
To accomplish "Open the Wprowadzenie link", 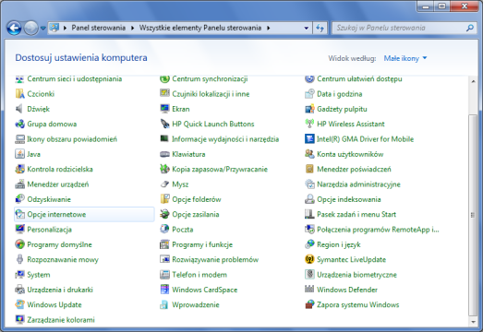I will (196, 305).
